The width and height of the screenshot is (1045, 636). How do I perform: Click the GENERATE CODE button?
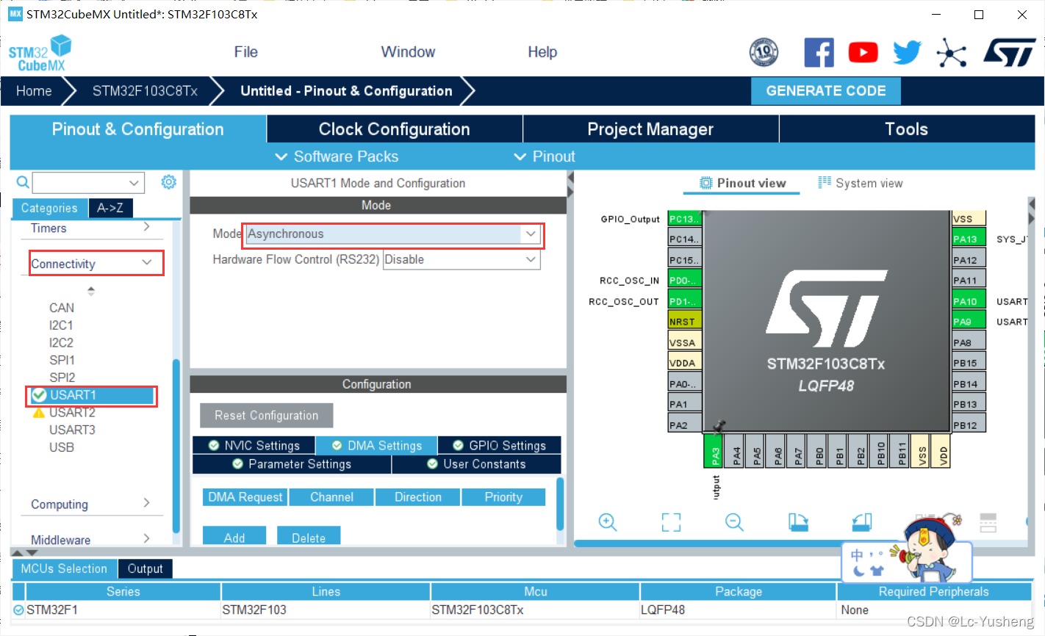(x=825, y=90)
